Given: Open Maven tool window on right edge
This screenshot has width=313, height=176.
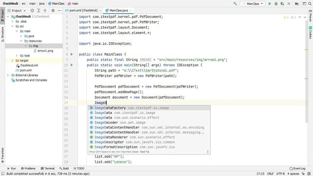Looking at the screenshot, I should point(311,16).
